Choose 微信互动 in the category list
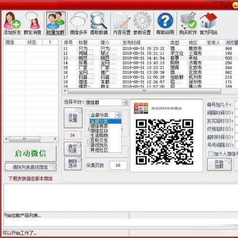The width and height of the screenshot is (238, 238). 106,131
